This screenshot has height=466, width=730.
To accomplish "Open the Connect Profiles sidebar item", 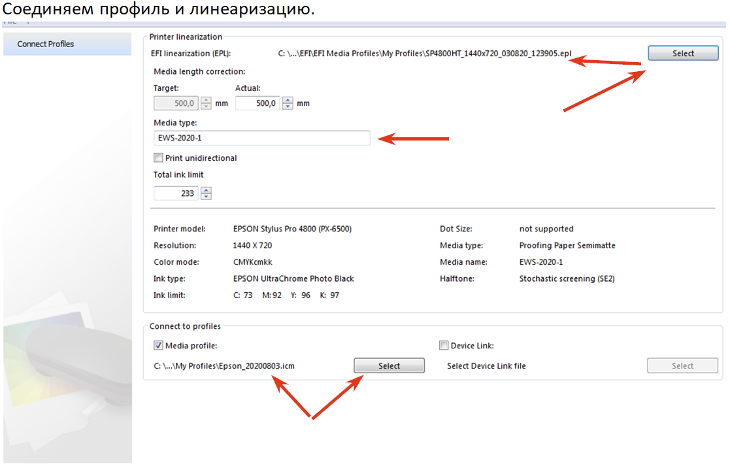I will coord(67,44).
